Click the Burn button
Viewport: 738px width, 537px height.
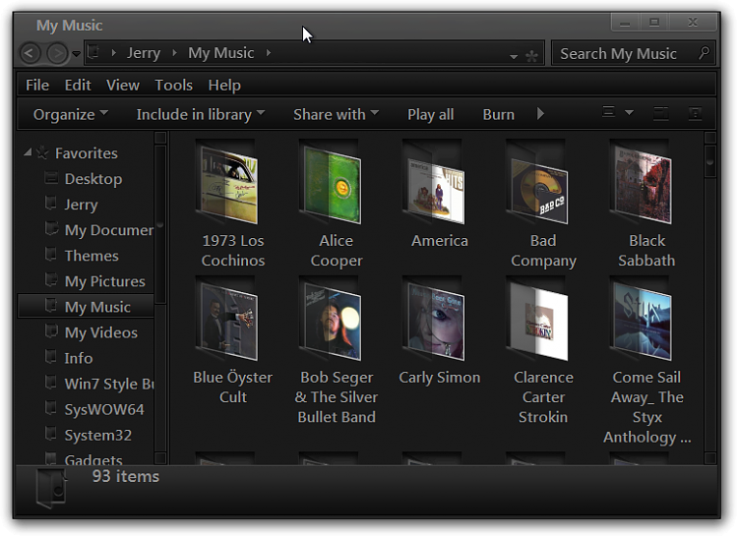498,114
